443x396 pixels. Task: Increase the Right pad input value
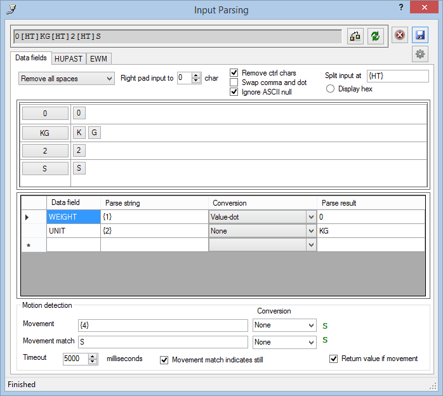click(195, 76)
